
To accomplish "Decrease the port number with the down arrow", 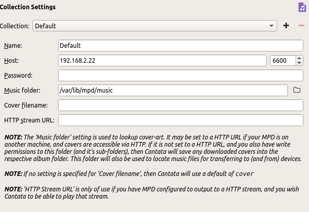I will (x=299, y=63).
